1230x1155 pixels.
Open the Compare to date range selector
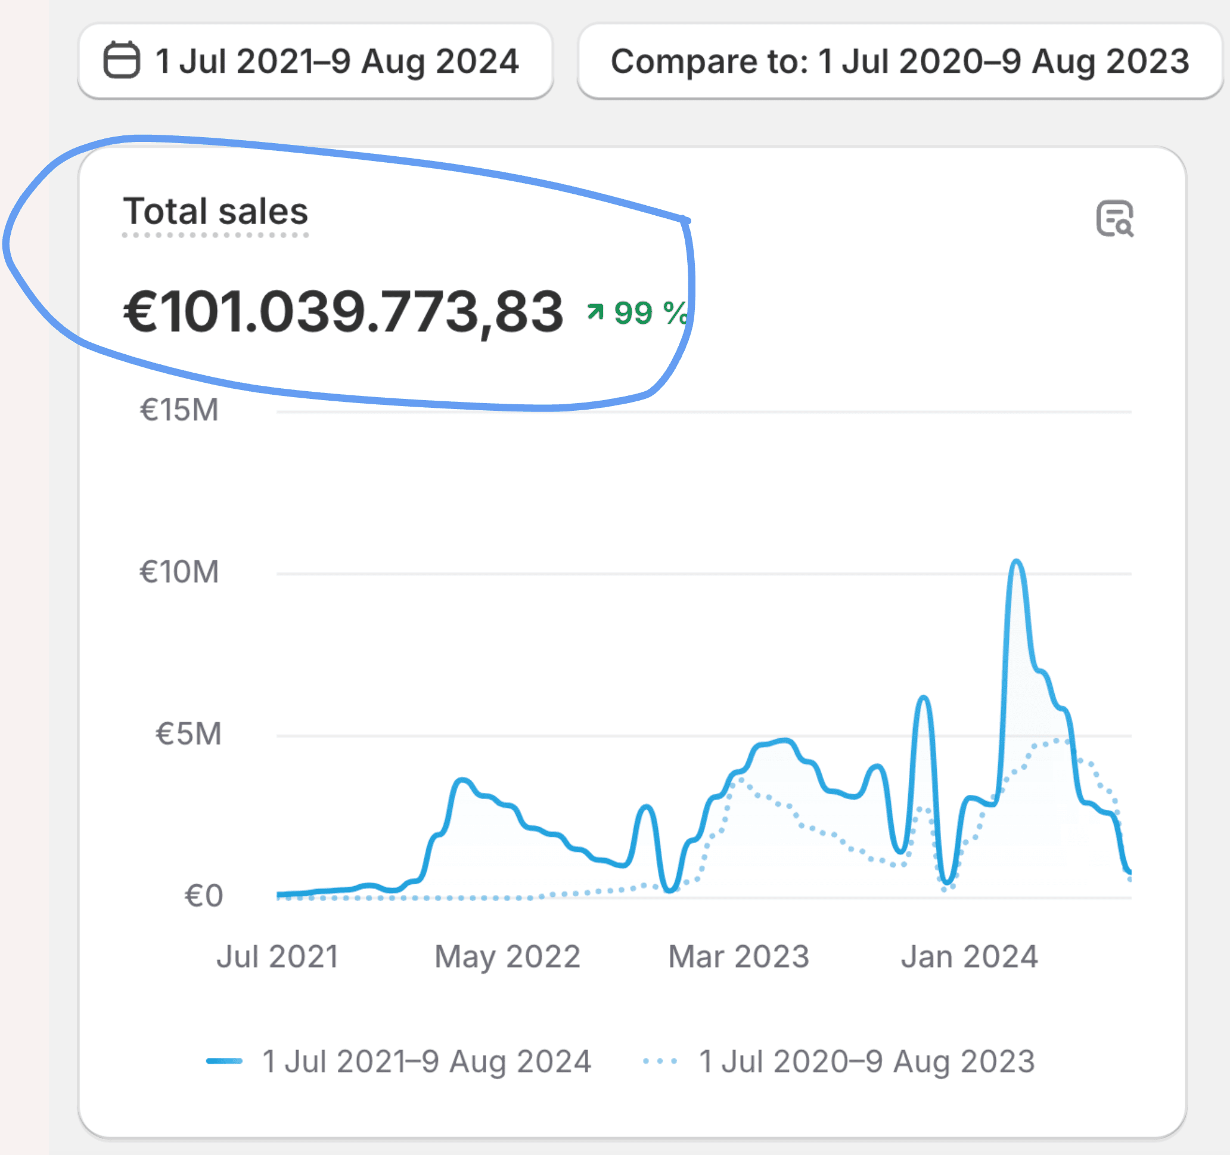pos(900,61)
